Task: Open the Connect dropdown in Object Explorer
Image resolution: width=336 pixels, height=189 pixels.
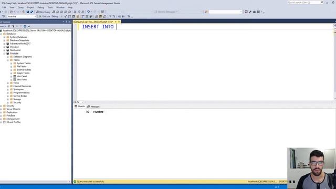Action: pos(3,26)
